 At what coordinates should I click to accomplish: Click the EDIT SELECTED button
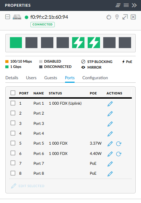tap(28, 186)
